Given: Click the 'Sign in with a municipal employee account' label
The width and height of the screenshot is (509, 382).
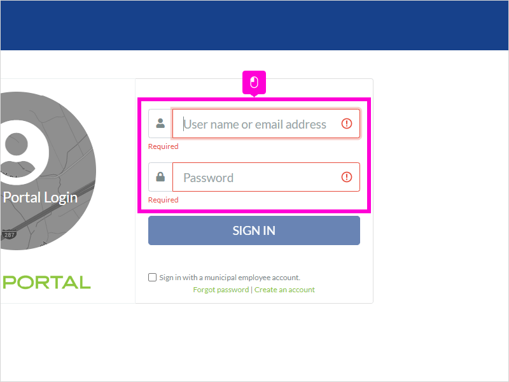Looking at the screenshot, I should 230,278.
